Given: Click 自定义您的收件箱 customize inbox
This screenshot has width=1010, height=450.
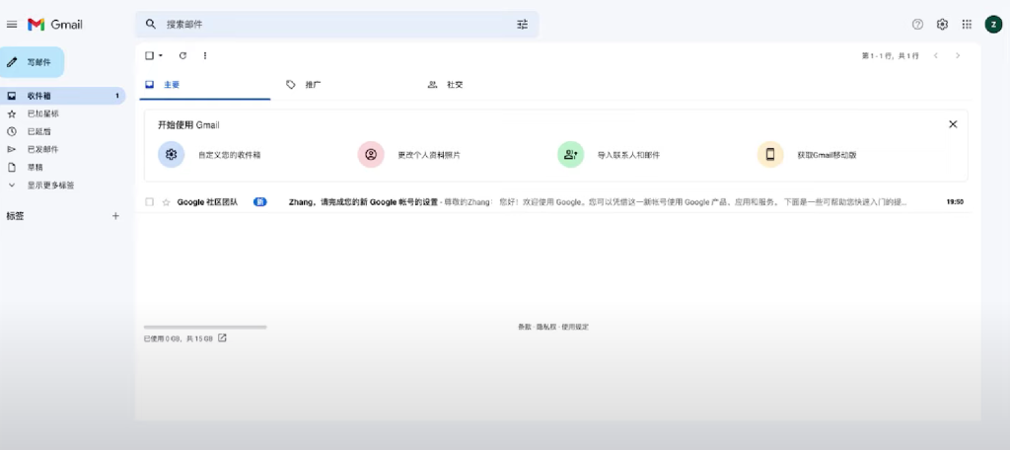Looking at the screenshot, I should 229,155.
